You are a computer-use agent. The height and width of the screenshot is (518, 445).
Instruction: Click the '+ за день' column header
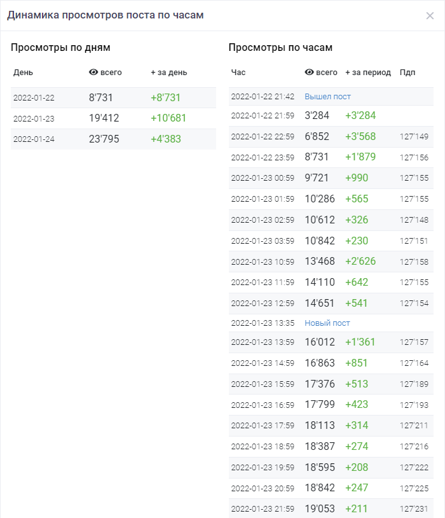pos(168,73)
